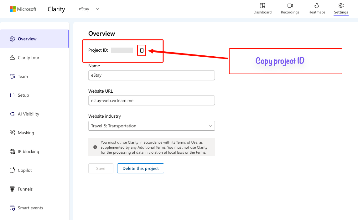358x220 pixels.
Task: Click the Masking icon in sidebar
Action: tap(12, 133)
